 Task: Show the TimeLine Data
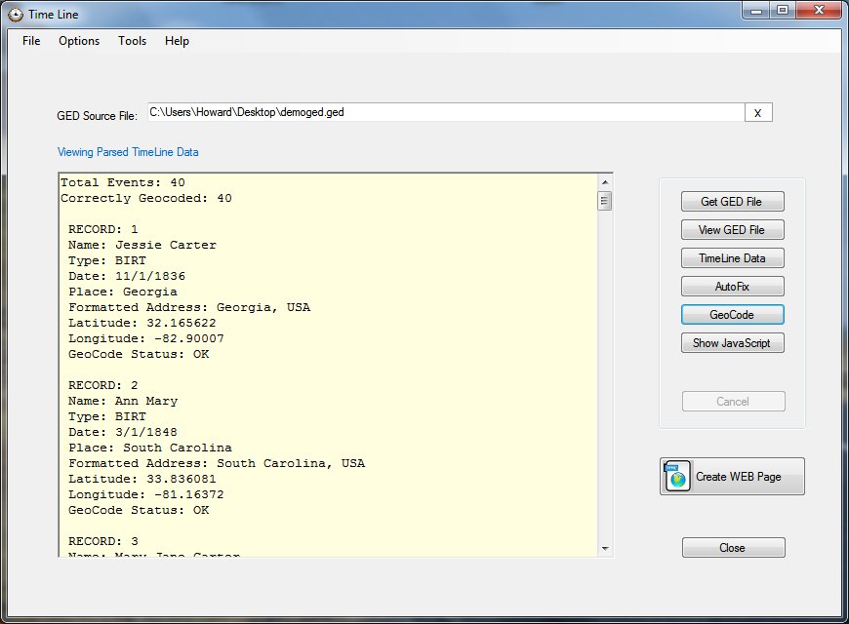point(732,257)
